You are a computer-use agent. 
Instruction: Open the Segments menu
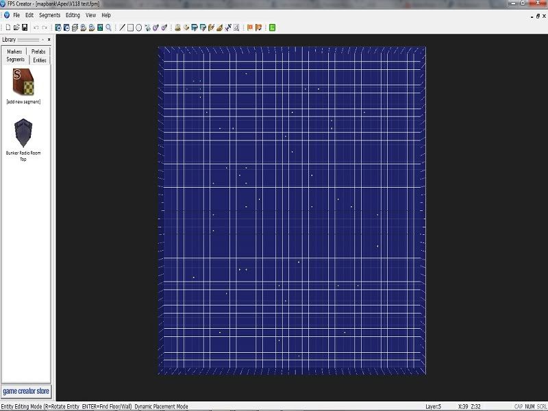point(49,15)
